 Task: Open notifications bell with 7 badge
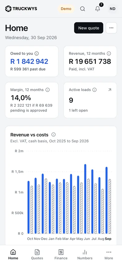click(x=98, y=8)
